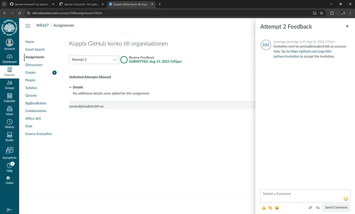
Task: Click the History clock icon
Action: [x=9, y=124]
